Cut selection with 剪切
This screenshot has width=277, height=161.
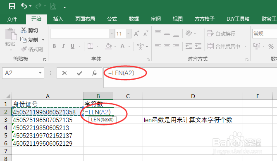(29, 30)
